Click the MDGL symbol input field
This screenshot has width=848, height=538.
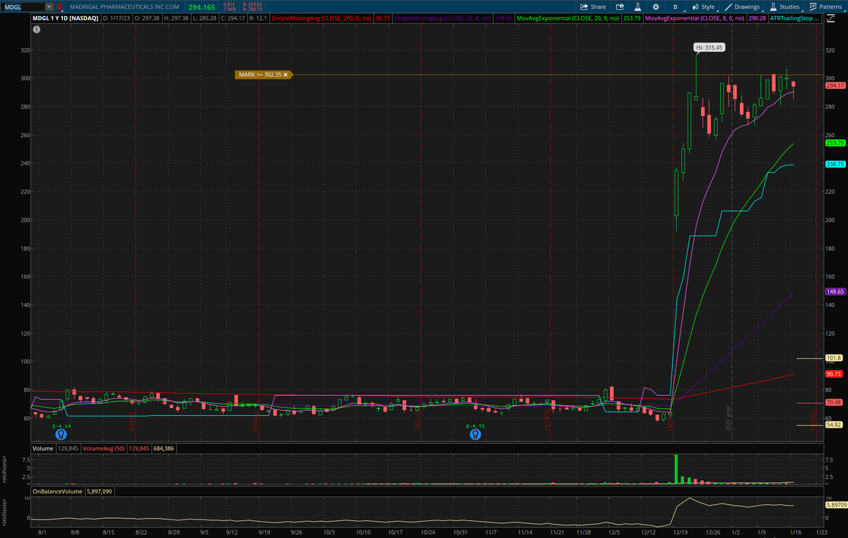(23, 6)
